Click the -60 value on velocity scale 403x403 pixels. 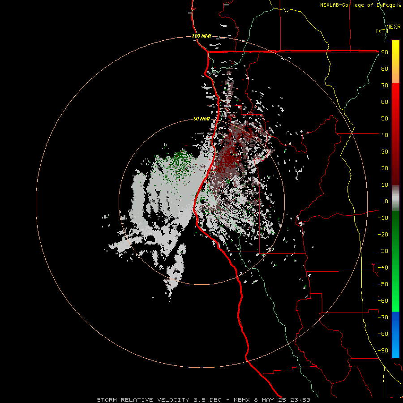(383, 301)
